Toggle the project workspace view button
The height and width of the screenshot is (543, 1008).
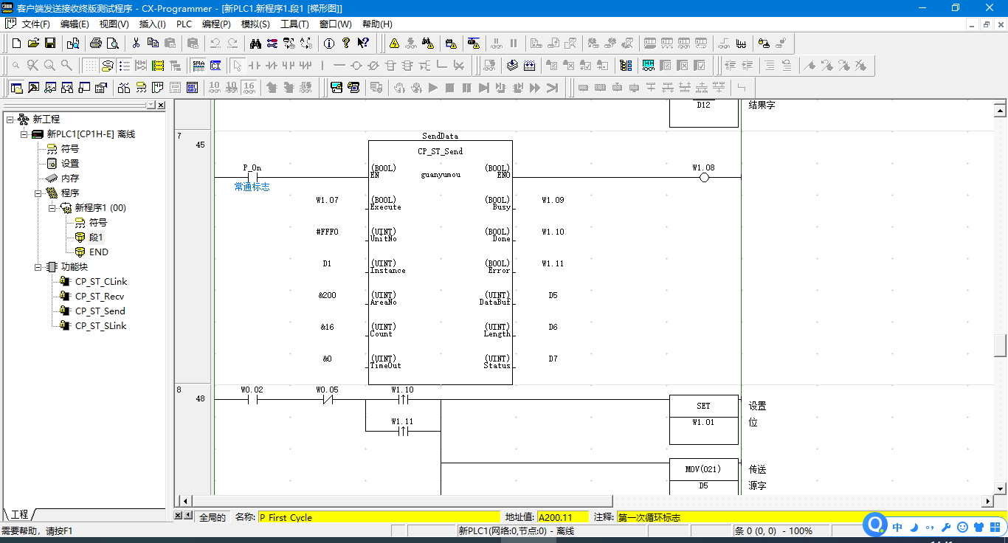pyautogui.click(x=16, y=88)
